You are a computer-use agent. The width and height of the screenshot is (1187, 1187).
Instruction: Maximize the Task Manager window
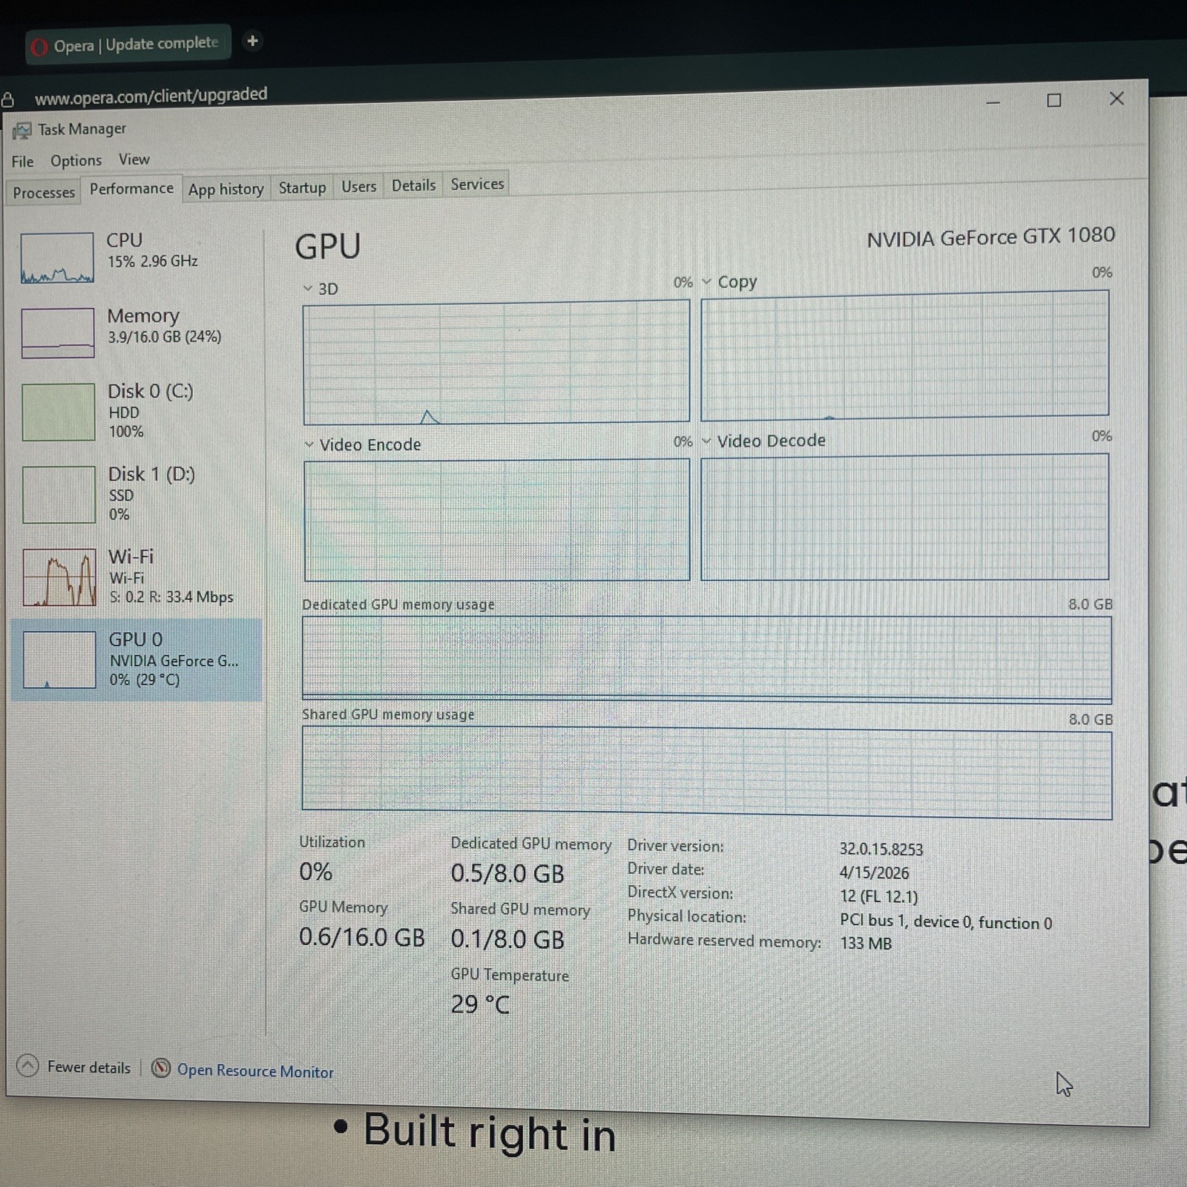click(1053, 100)
